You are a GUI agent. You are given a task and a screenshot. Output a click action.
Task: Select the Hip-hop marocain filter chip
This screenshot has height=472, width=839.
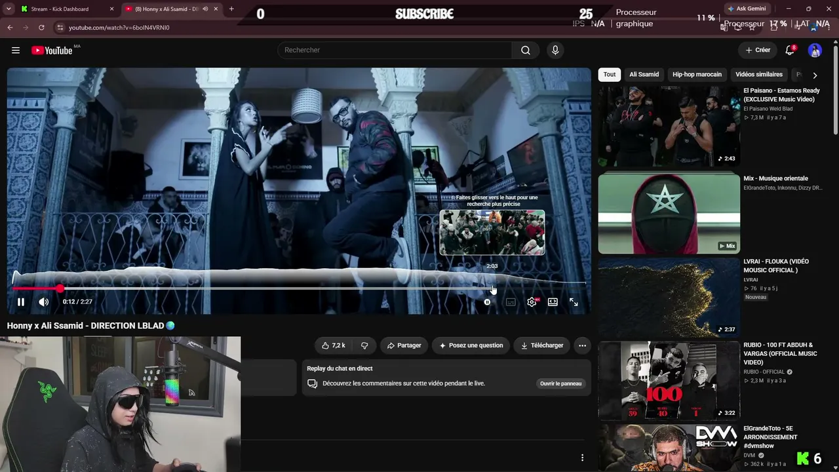pos(697,75)
